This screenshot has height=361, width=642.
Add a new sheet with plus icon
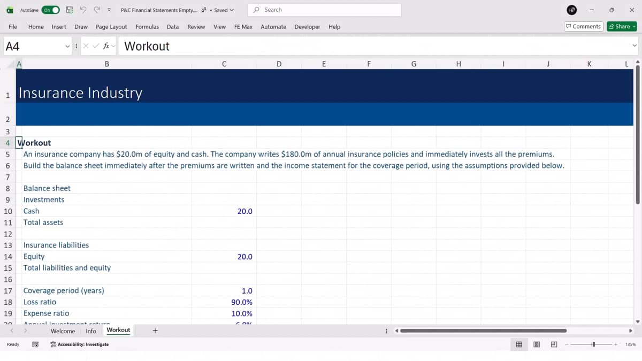155,331
